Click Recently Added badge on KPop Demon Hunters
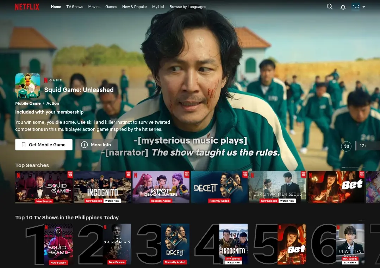The image size is (380, 268). [161, 201]
